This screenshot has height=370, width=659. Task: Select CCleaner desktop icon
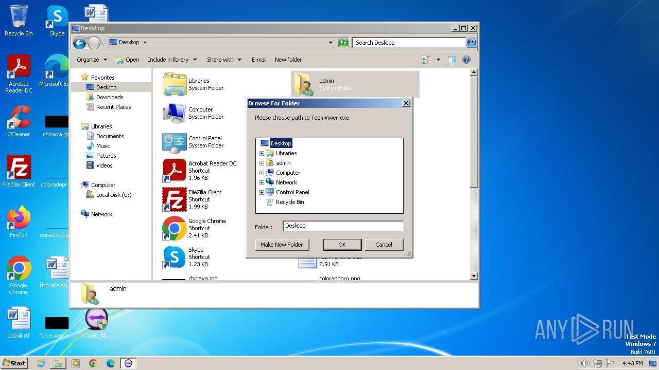19,122
